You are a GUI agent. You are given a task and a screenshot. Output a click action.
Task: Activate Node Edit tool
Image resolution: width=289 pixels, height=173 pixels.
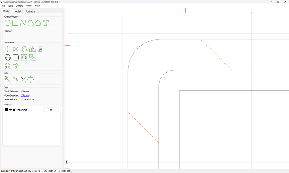point(8,79)
